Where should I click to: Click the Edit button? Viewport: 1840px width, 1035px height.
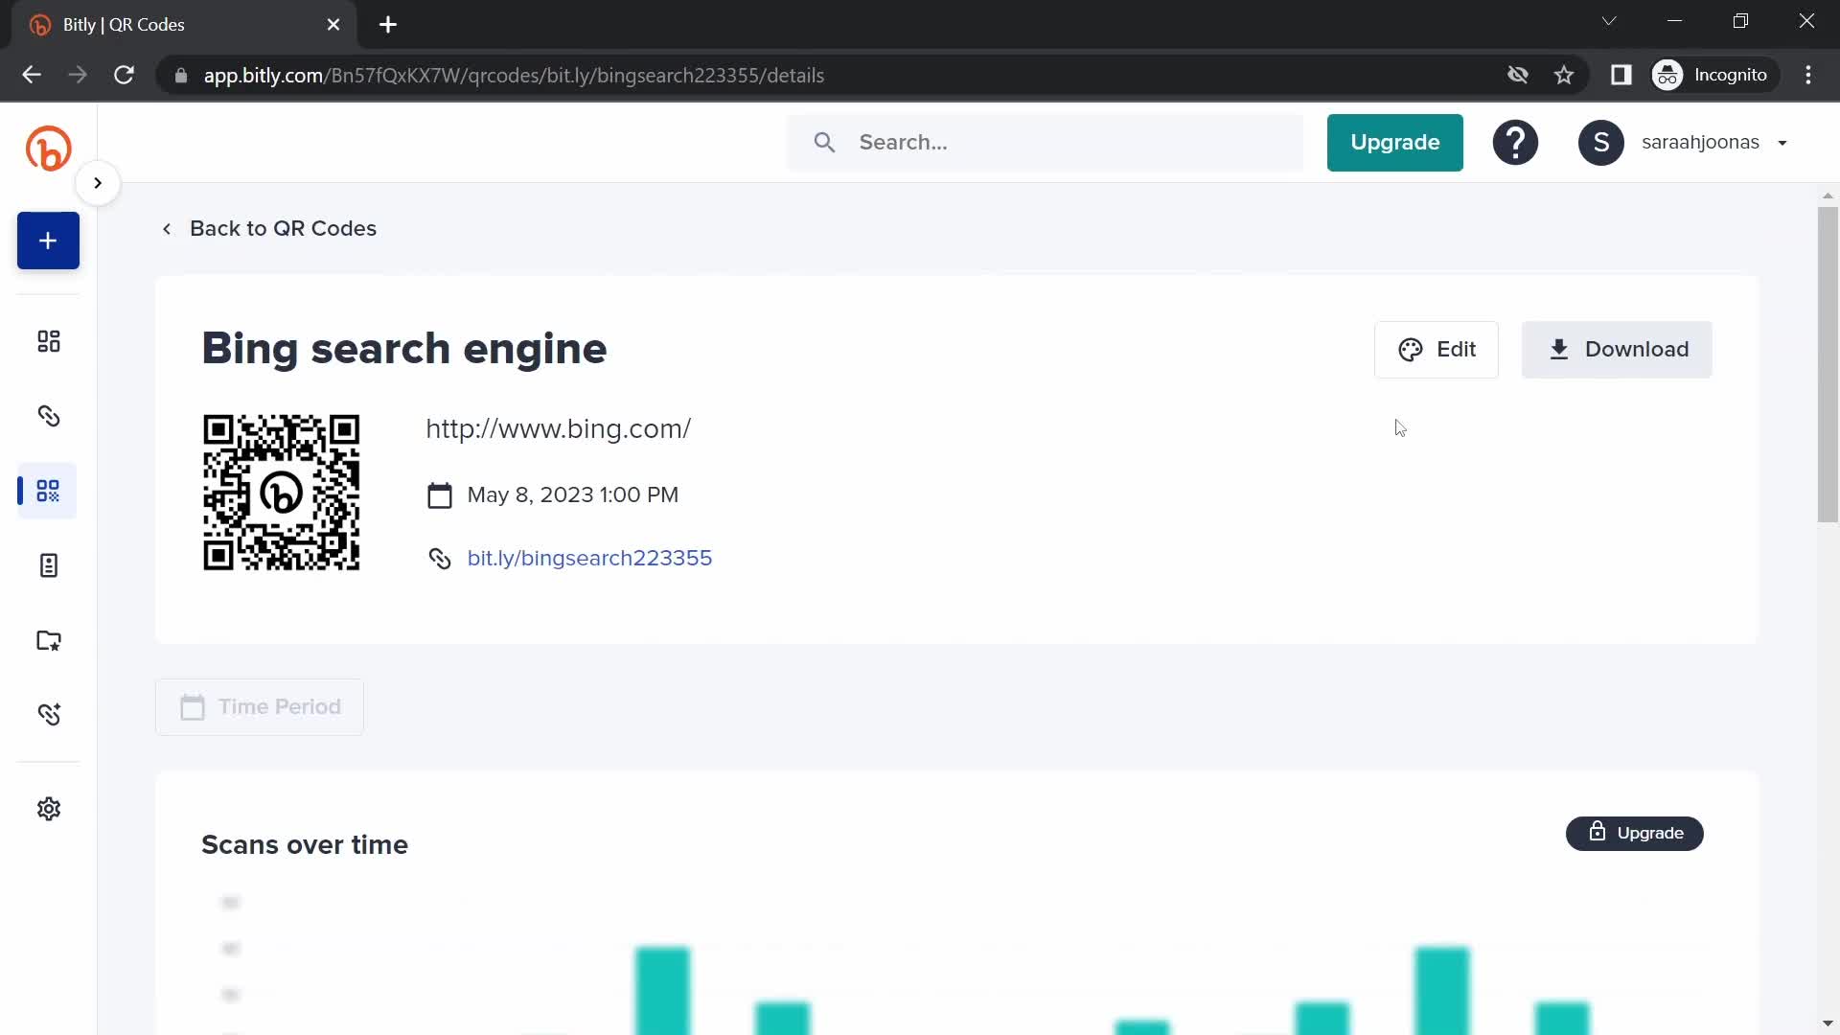pyautogui.click(x=1437, y=349)
